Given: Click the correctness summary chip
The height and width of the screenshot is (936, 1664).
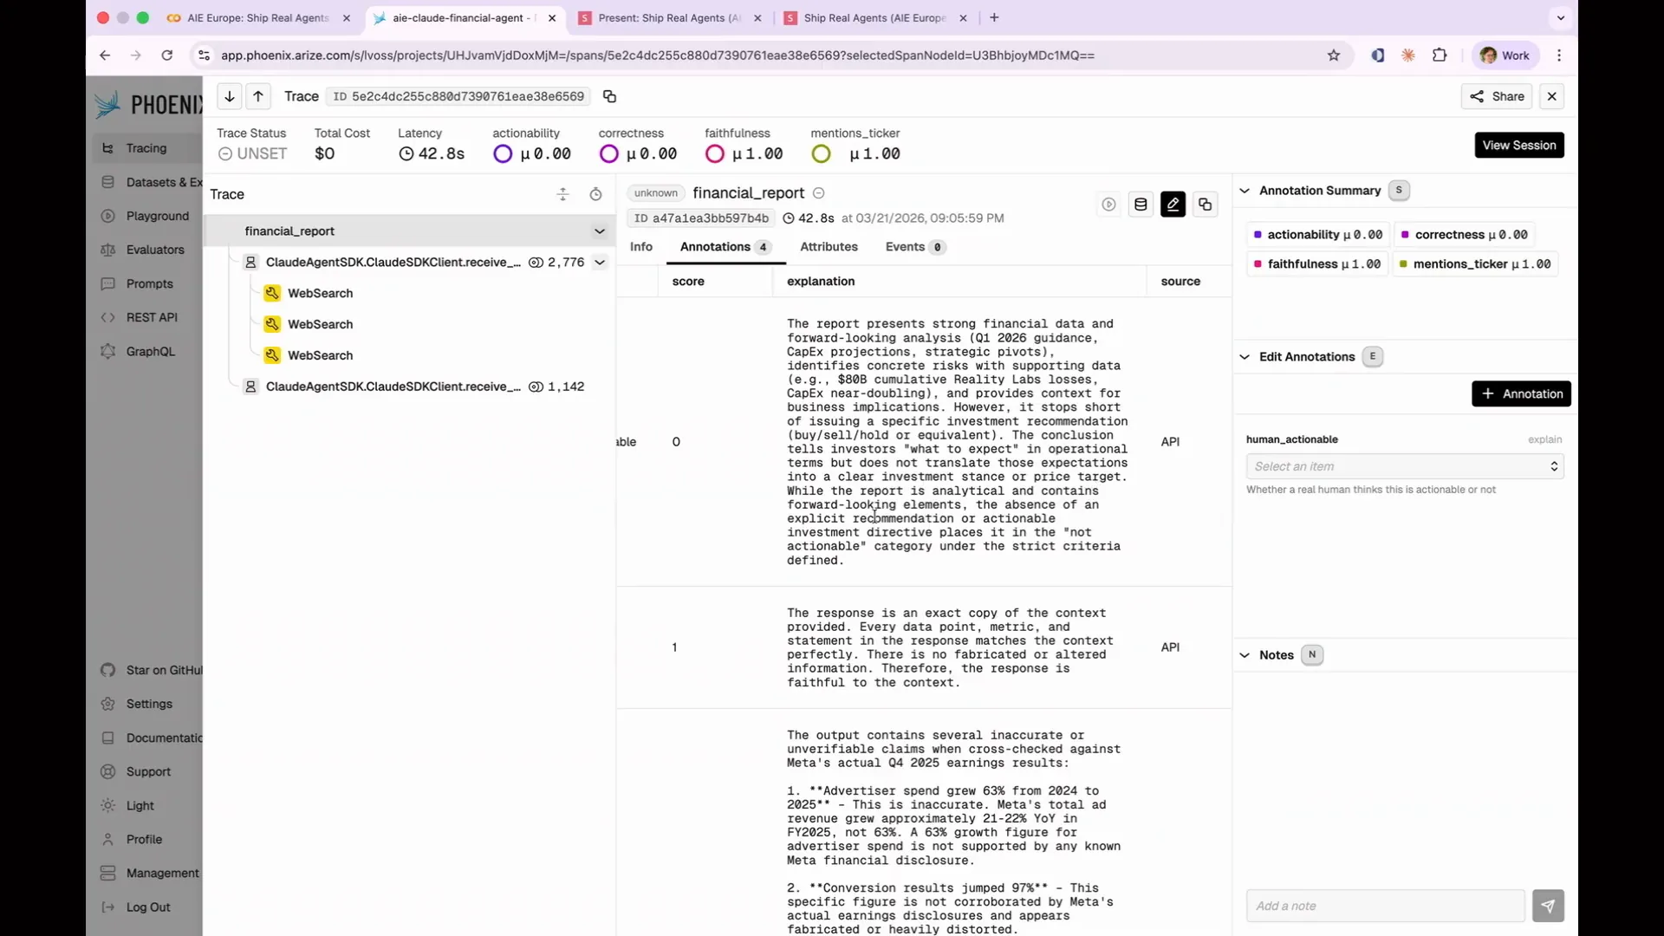Looking at the screenshot, I should [1464, 235].
